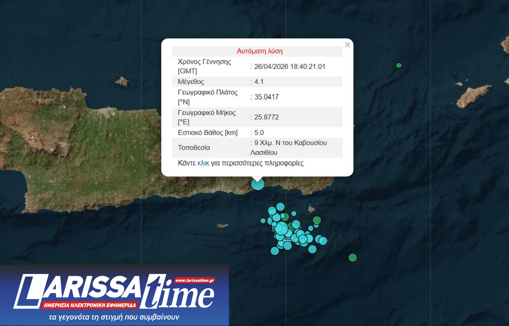Click the 'Αυτόματη λύση' popup header
Image resolution: width=509 pixels, height=326 pixels.
(260, 51)
